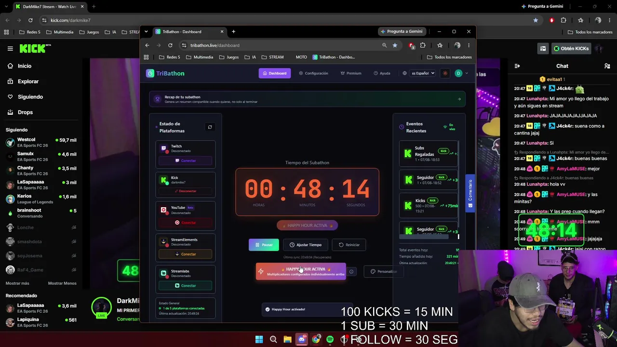Open Westcol's channel from the following list
This screenshot has height=347, width=617.
(41, 143)
